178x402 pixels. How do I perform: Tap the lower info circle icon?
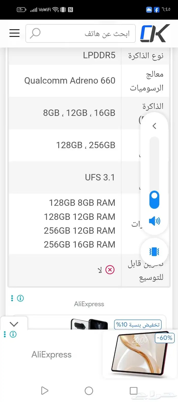tap(13, 334)
